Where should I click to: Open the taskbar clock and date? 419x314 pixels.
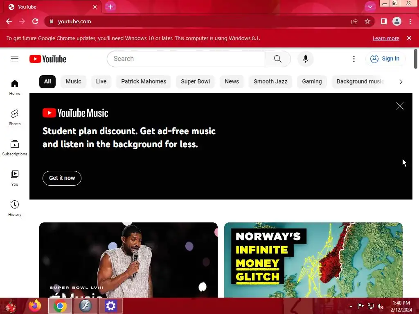(x=401, y=306)
